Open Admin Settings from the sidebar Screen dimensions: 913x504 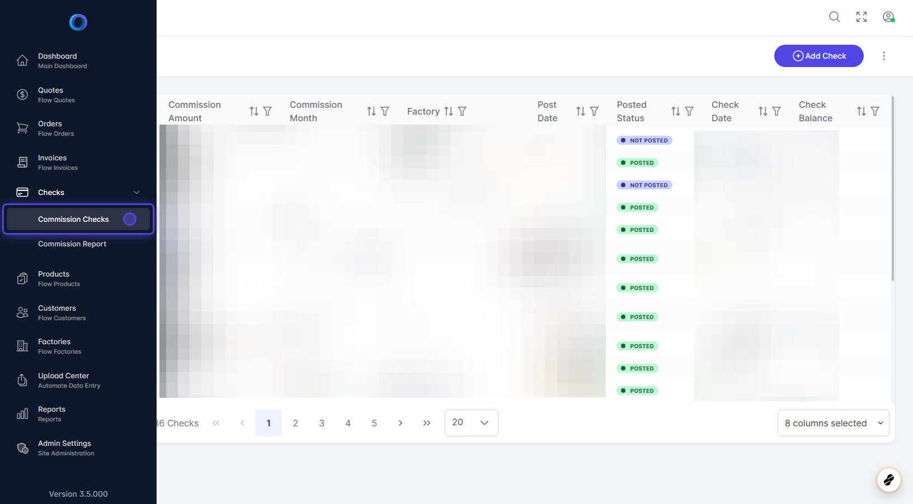64,447
